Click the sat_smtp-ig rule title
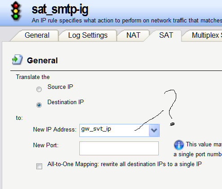This screenshot has height=189, width=222. 60,9
